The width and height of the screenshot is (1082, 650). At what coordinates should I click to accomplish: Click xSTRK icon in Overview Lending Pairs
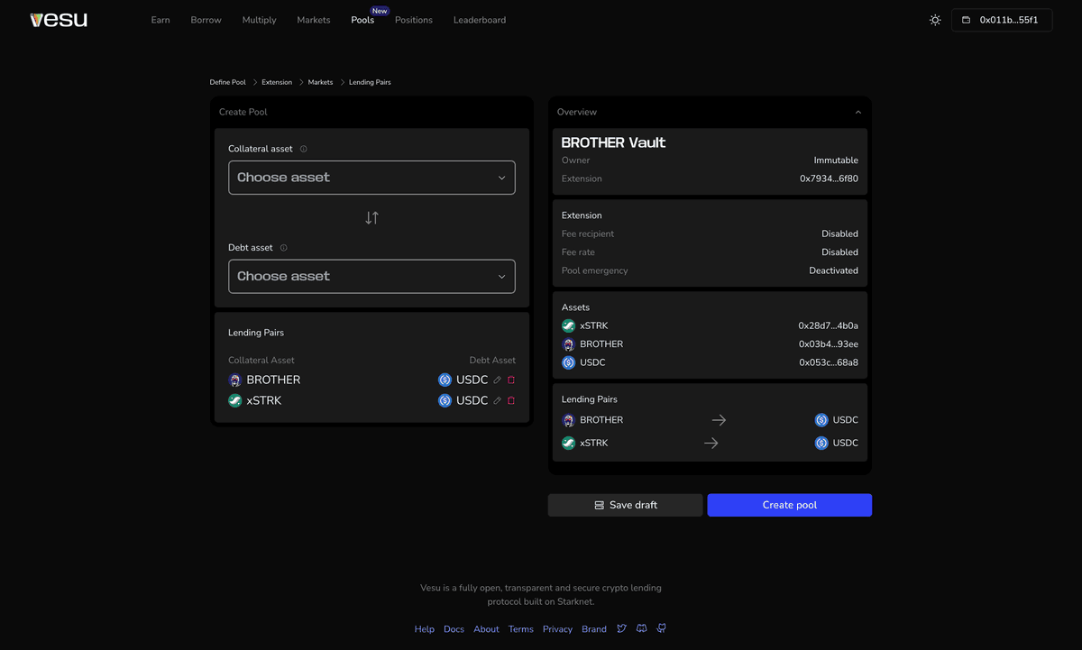point(568,443)
